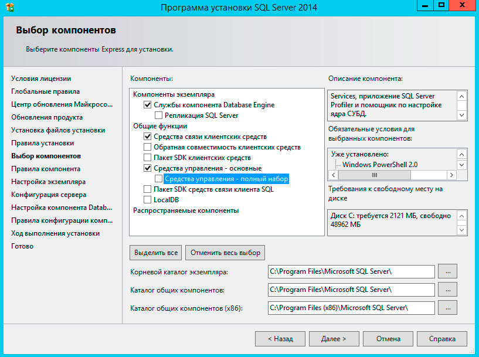The image size is (479, 357).
Task: Check the LocalDB component box
Action: 148,200
